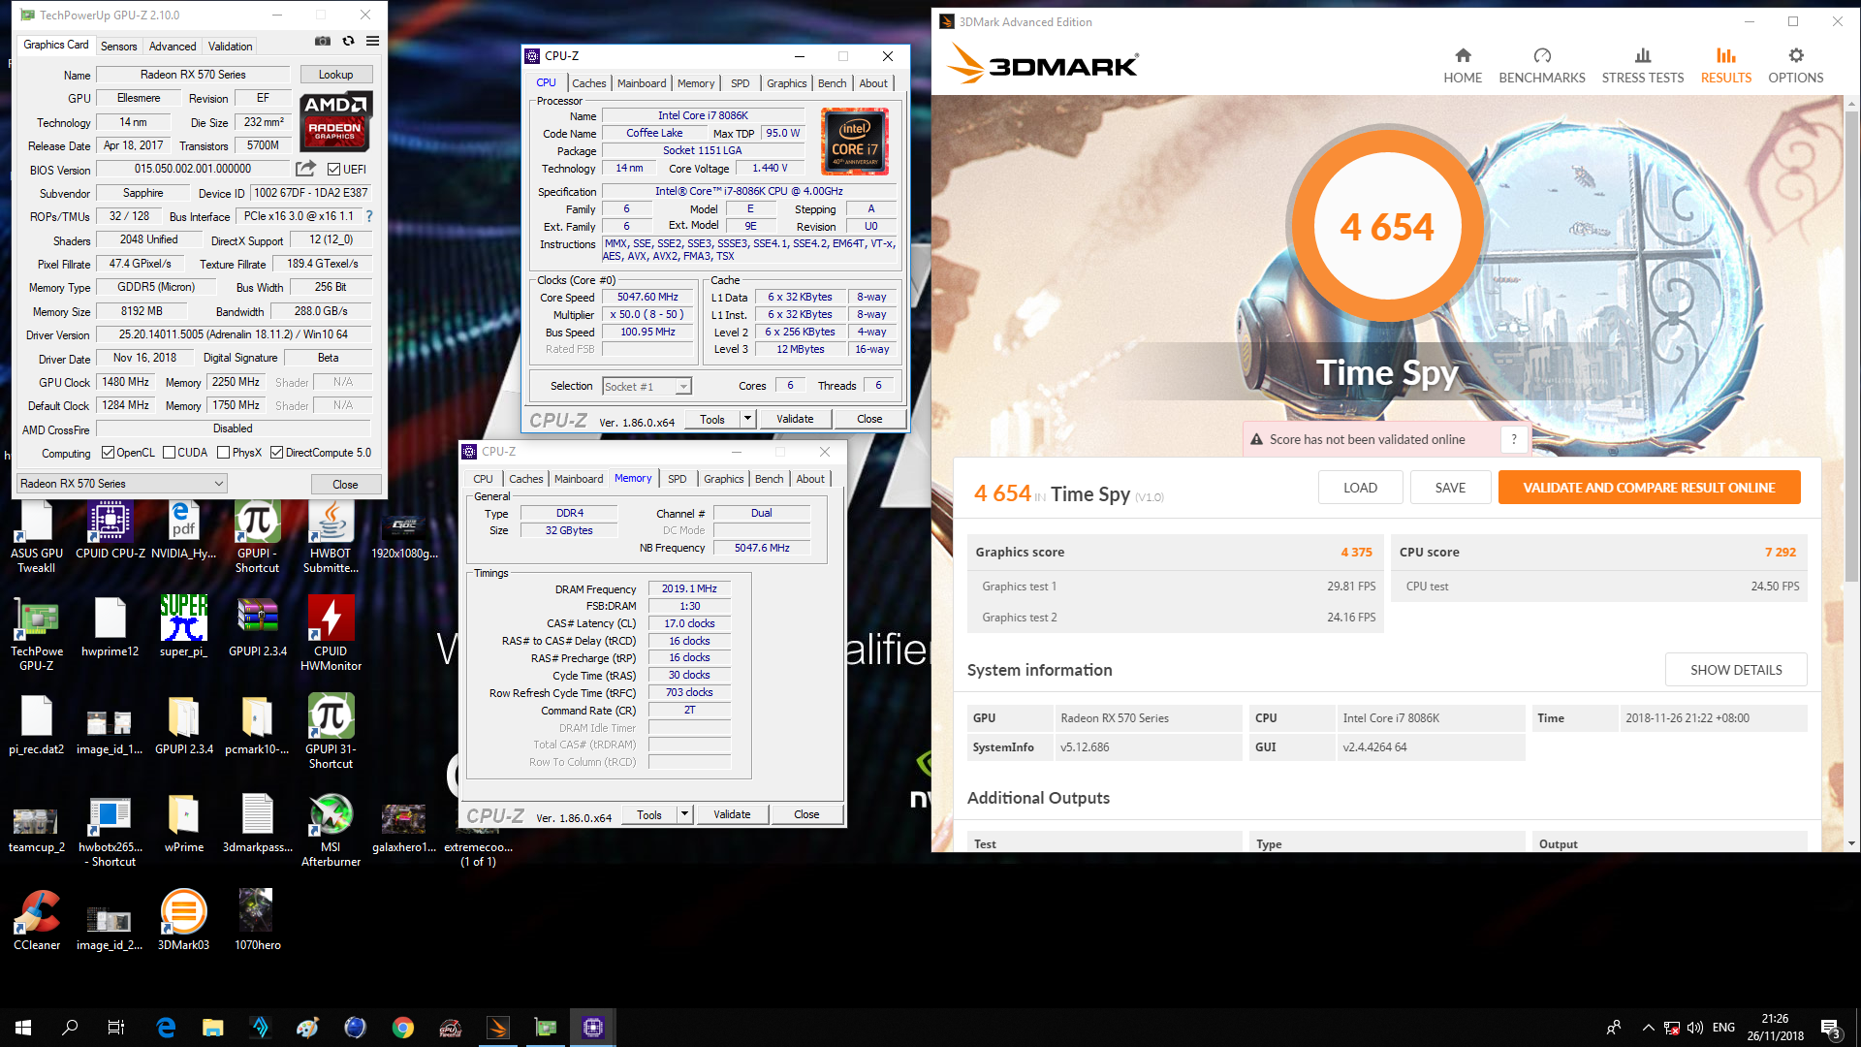Click Close button in GPU-Z window
The height and width of the screenshot is (1047, 1861).
[345, 485]
